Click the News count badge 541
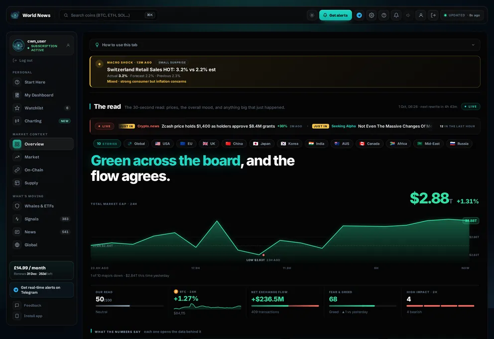The image size is (494, 339). coord(65,232)
